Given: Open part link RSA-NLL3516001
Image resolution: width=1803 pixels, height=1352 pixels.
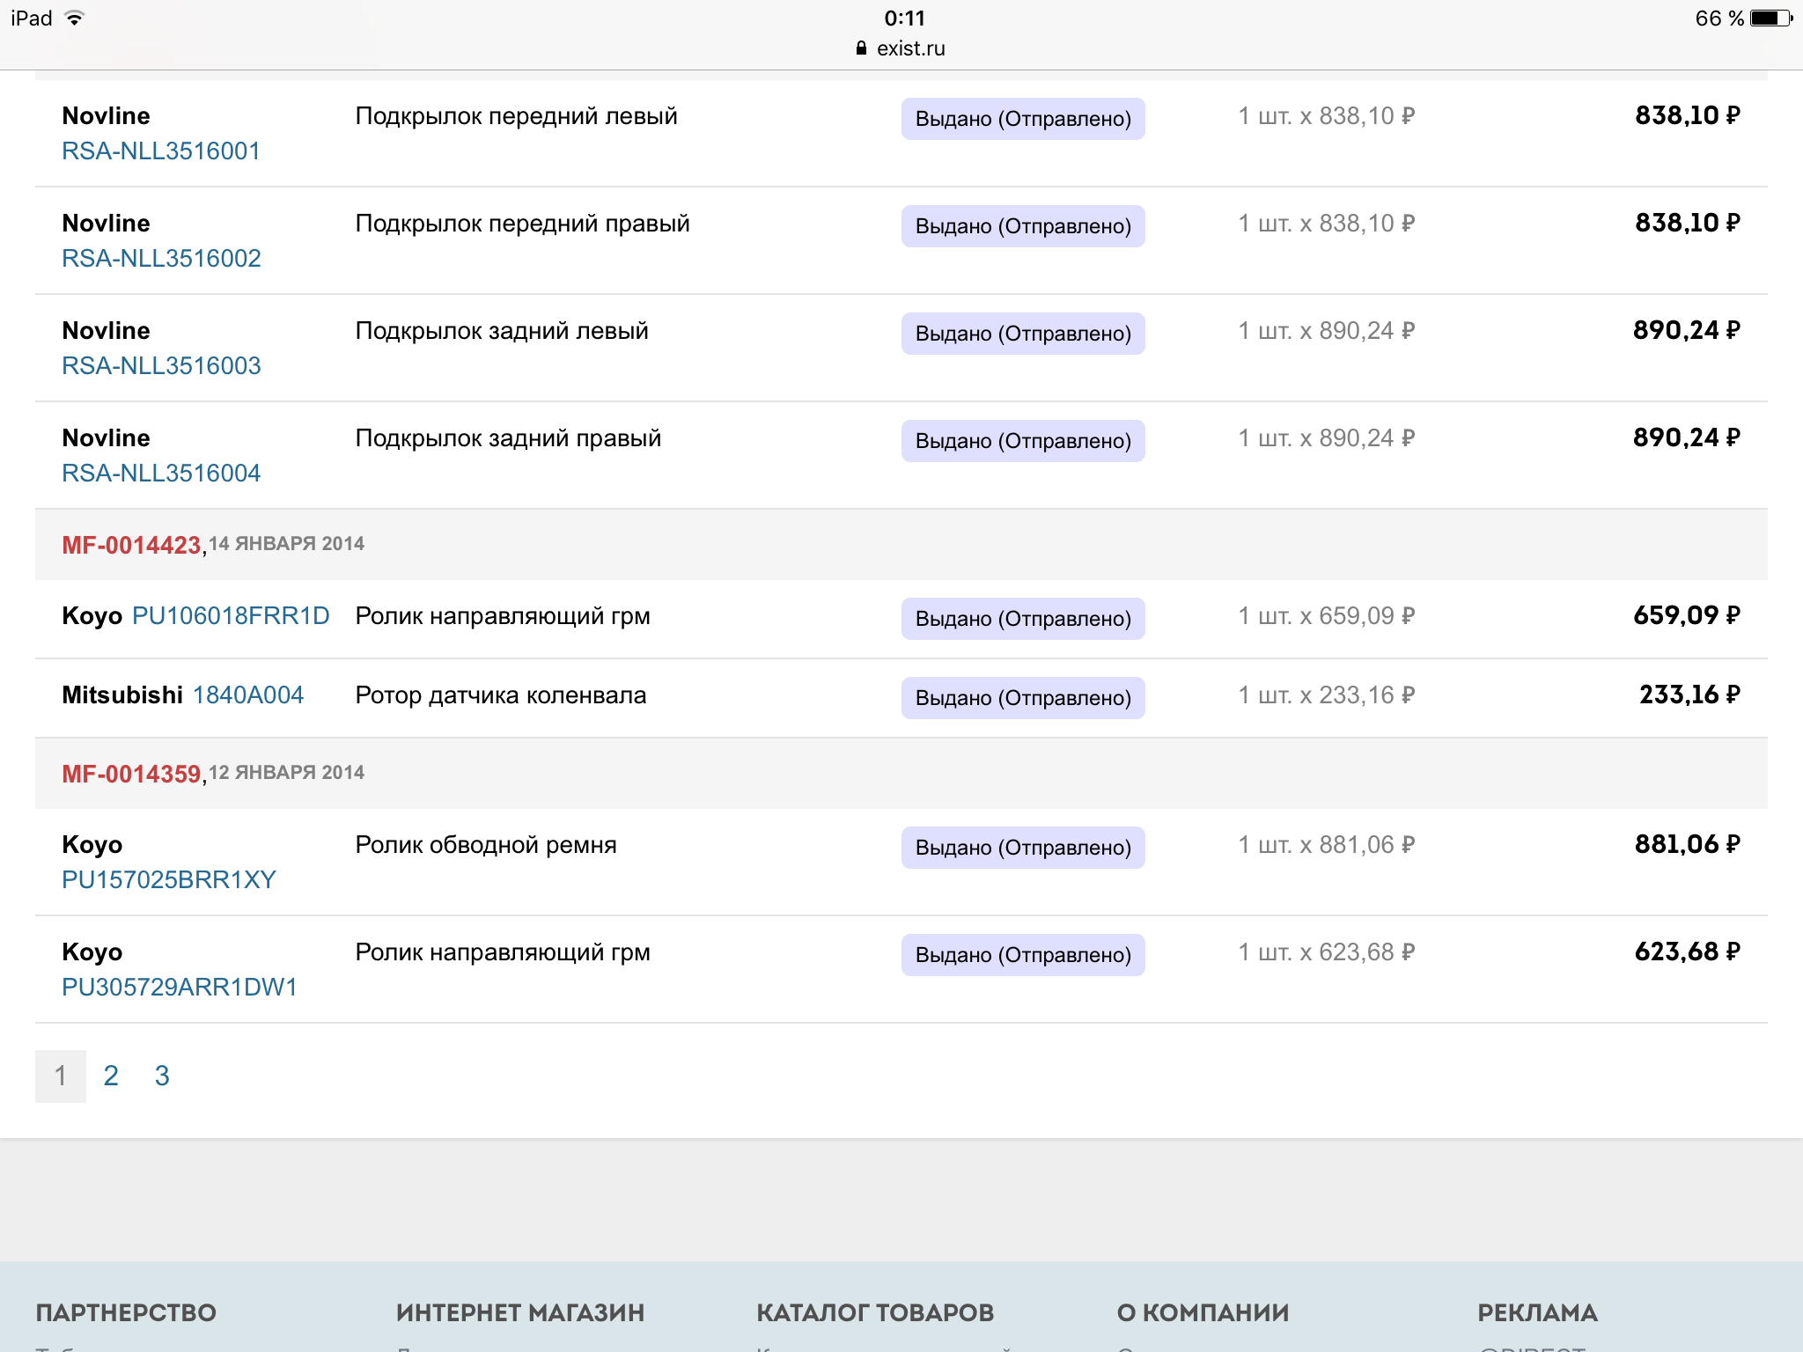Looking at the screenshot, I should pyautogui.click(x=161, y=151).
